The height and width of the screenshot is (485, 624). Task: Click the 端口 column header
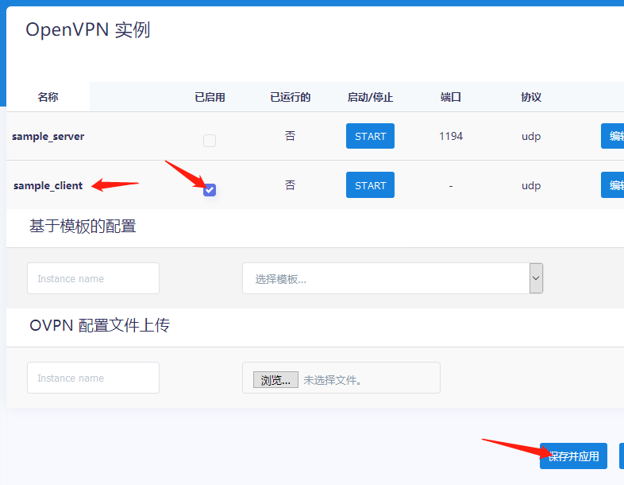point(451,97)
